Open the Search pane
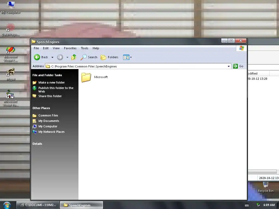The height and width of the screenshot is (209, 279). click(x=89, y=57)
